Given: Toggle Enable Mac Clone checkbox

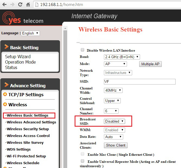Looking at the screenshot, I should (82, 154).
